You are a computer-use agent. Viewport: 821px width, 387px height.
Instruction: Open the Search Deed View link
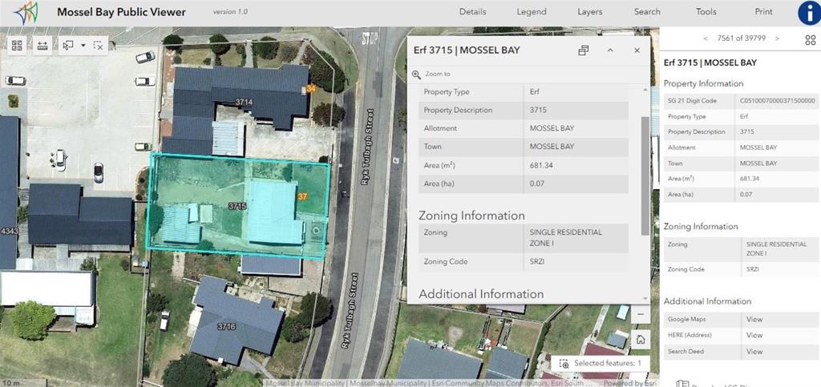pos(754,352)
